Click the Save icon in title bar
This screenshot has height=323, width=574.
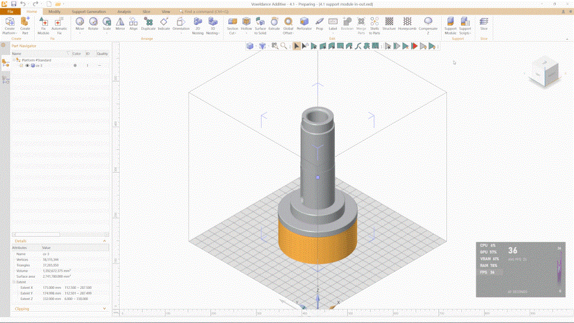(13, 4)
